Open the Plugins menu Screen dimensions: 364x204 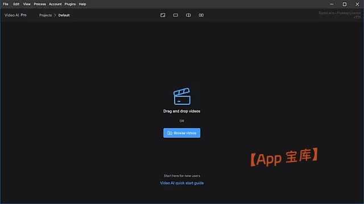70,4
